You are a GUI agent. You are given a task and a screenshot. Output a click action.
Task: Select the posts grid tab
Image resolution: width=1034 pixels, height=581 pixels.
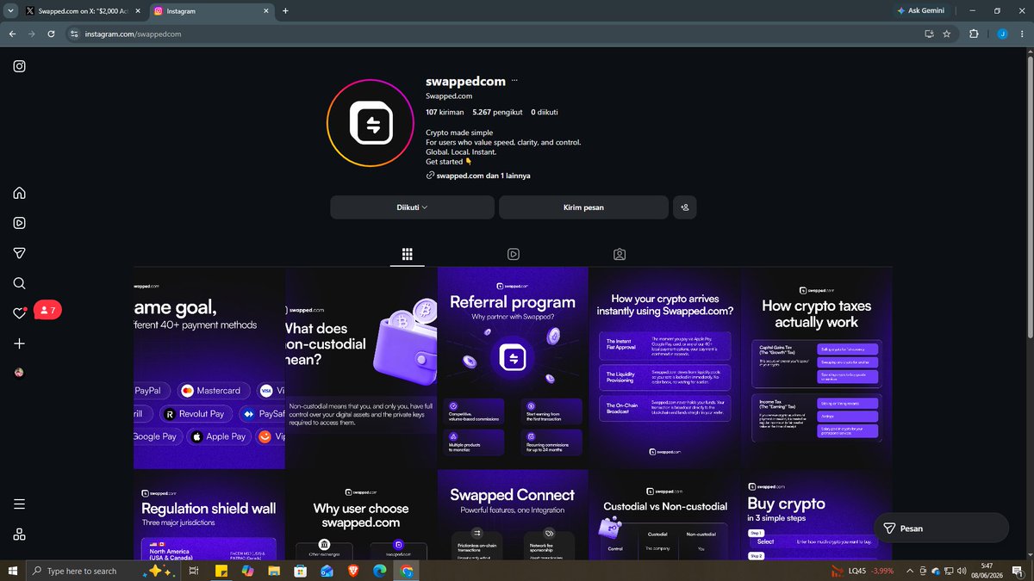coord(408,255)
